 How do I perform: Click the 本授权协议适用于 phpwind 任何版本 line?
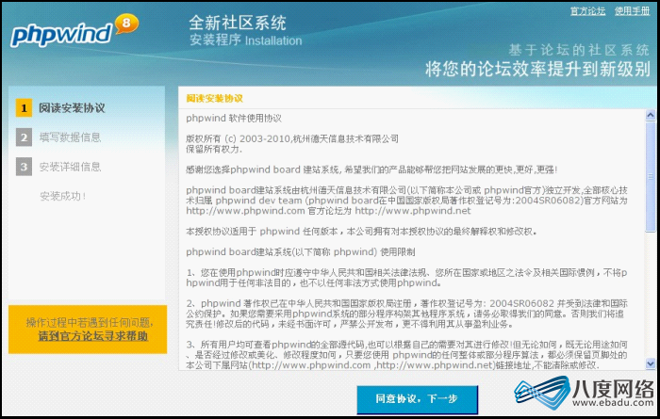[361, 231]
